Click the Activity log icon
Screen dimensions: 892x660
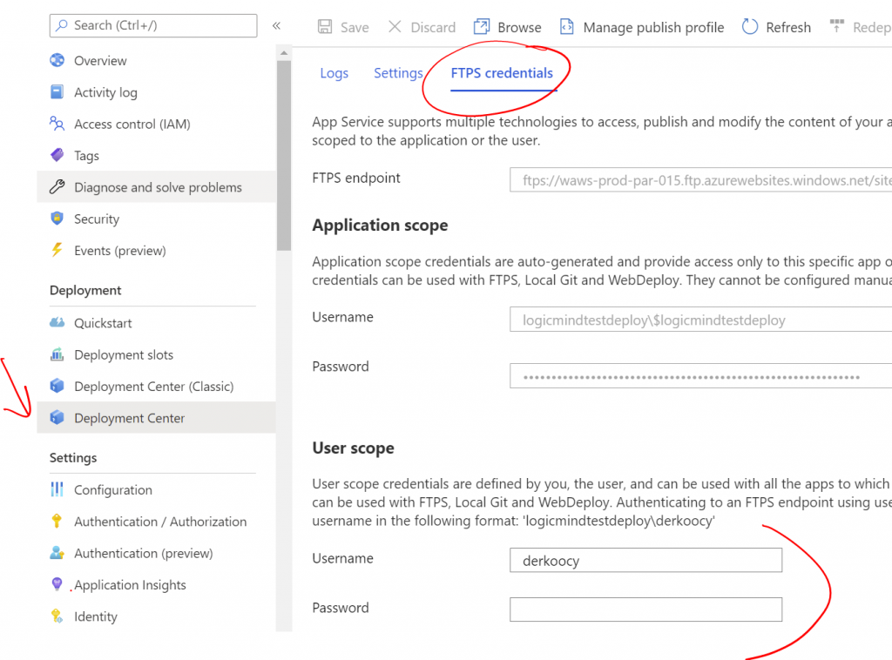(x=57, y=92)
